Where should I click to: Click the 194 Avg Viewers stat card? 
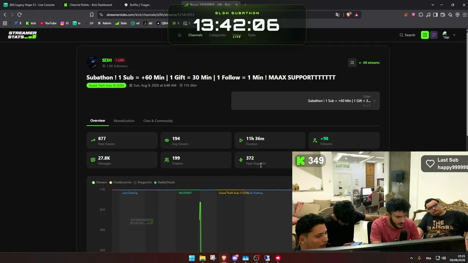point(196,141)
